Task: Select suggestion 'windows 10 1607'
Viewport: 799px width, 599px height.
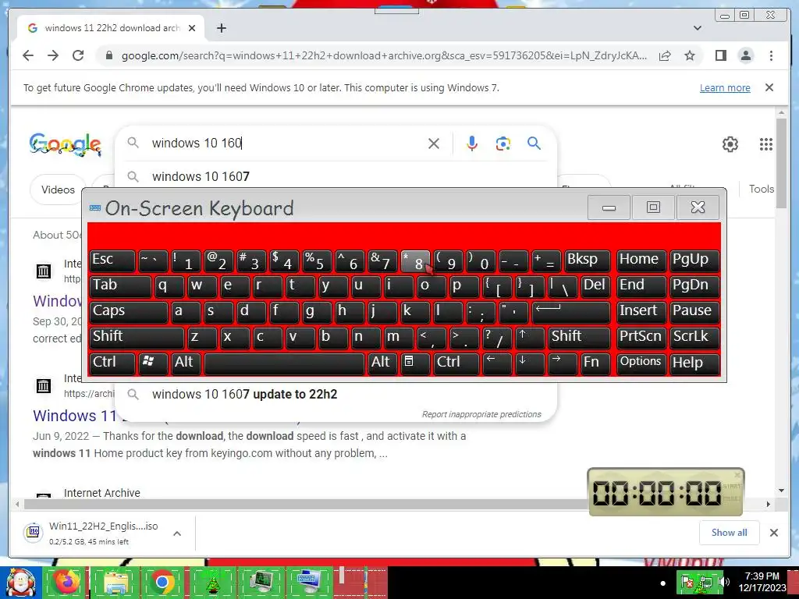Action: click(x=201, y=176)
